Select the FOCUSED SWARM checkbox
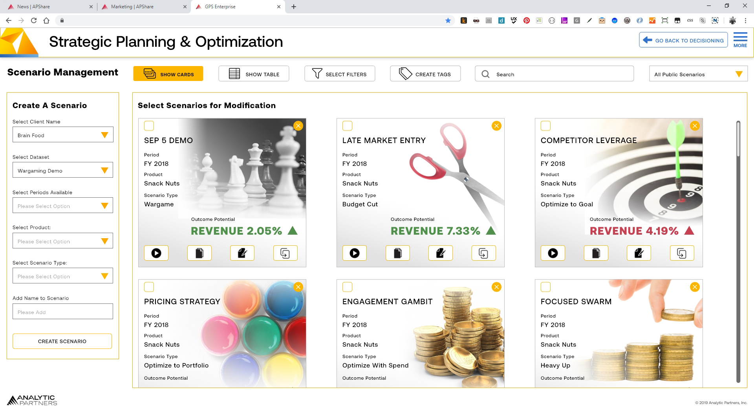Screen dimensions: 754x408 coord(546,287)
